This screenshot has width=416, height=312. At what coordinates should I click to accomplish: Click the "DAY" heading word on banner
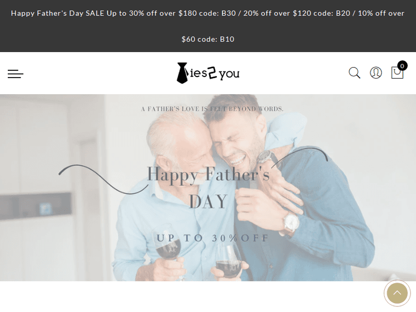[x=208, y=202]
